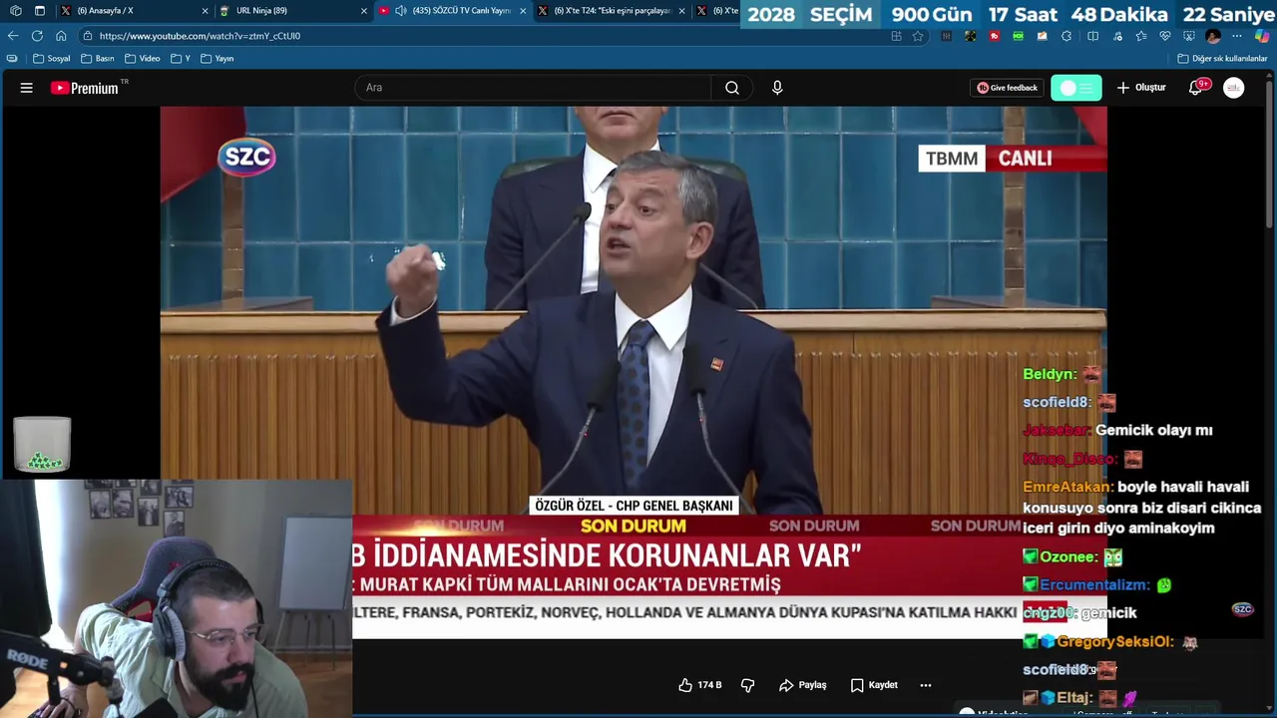
Task: Click Oluştur create button
Action: (1141, 88)
